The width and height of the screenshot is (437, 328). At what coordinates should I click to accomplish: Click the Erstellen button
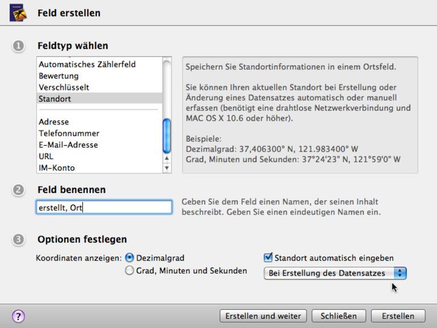click(x=398, y=316)
